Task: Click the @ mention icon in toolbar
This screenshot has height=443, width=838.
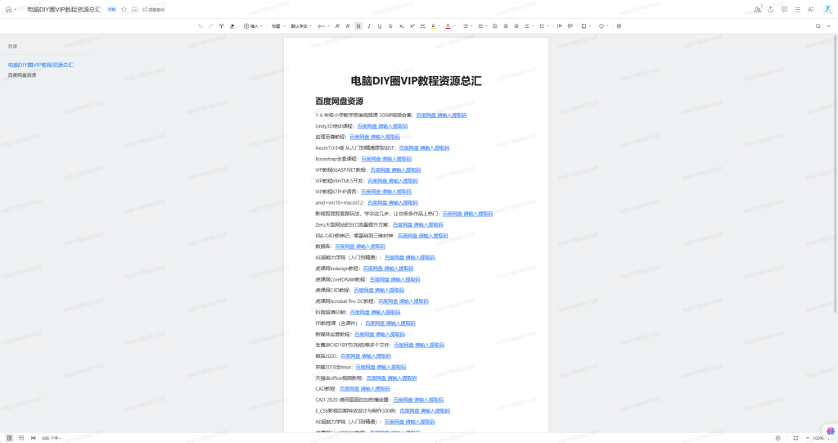Action: coord(619,25)
